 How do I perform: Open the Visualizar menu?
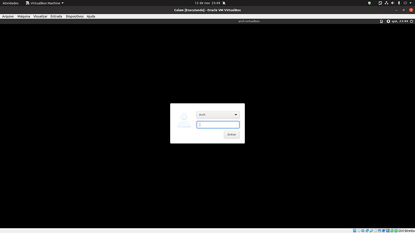pos(40,16)
